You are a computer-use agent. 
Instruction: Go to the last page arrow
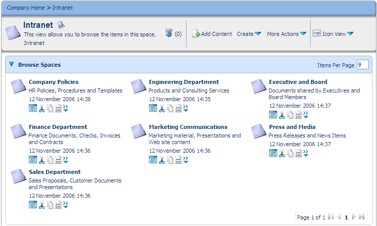pos(362,216)
